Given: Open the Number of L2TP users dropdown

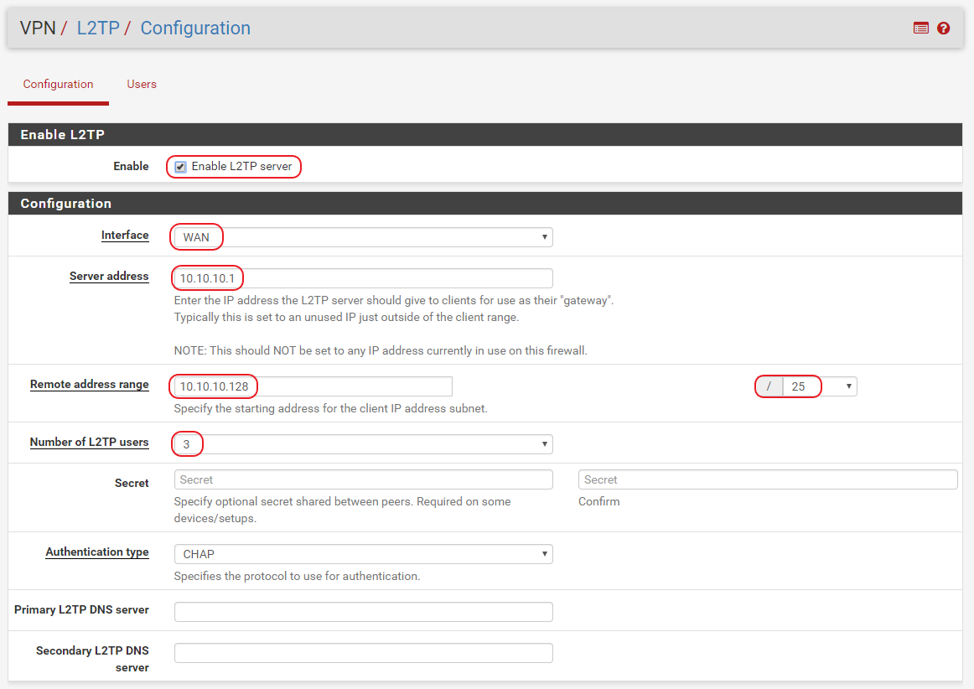Looking at the screenshot, I should tap(364, 444).
